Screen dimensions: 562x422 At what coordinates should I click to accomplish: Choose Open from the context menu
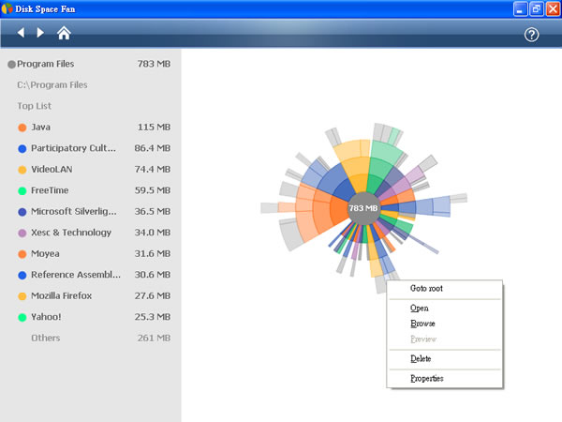click(420, 308)
